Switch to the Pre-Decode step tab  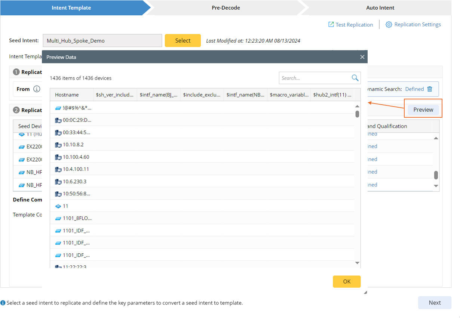(226, 8)
